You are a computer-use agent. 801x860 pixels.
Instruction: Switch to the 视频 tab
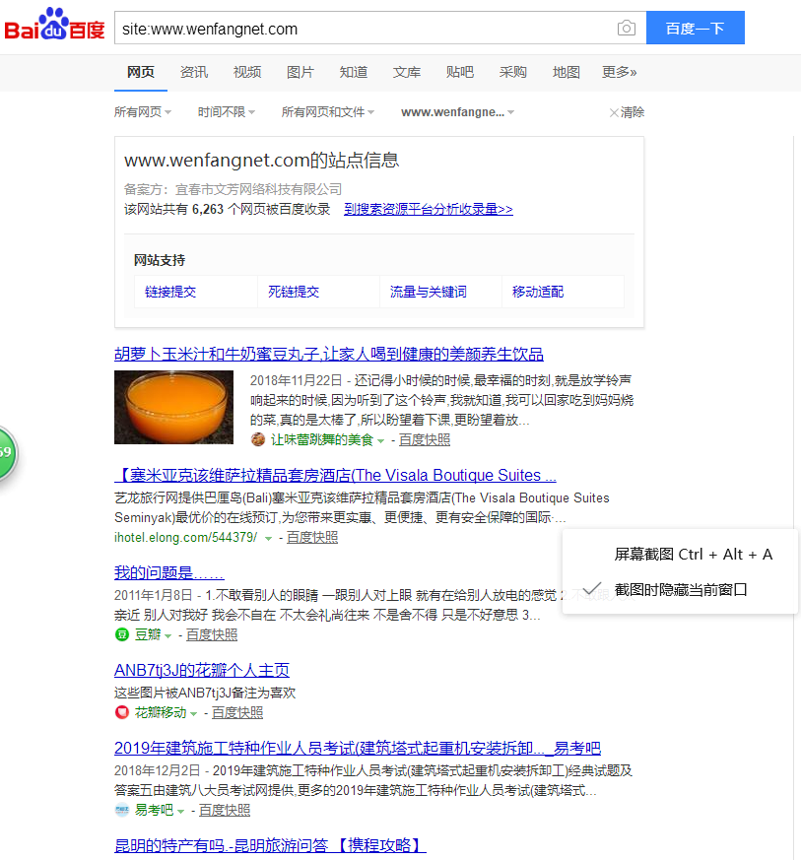pyautogui.click(x=247, y=72)
